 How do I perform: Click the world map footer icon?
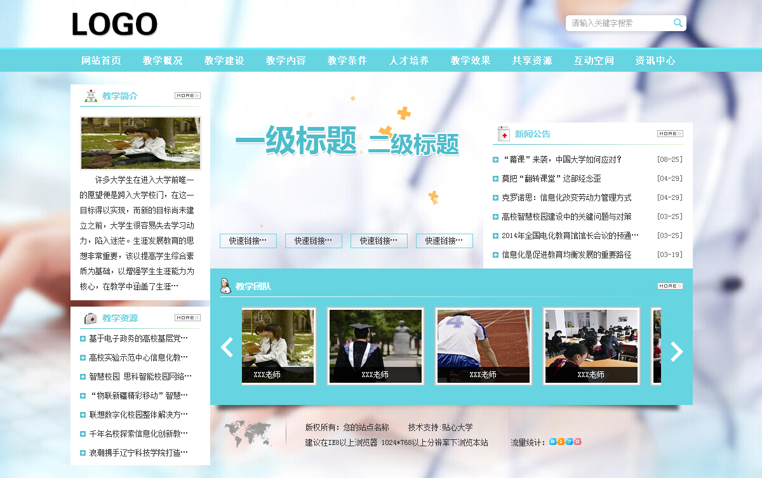point(247,434)
